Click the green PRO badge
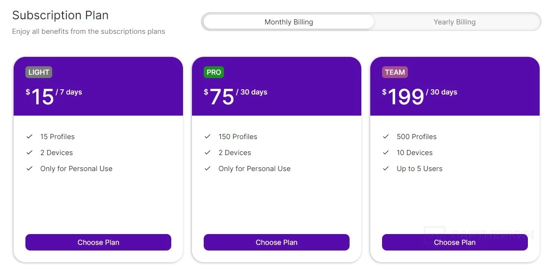The image size is (558, 274). [x=214, y=72]
